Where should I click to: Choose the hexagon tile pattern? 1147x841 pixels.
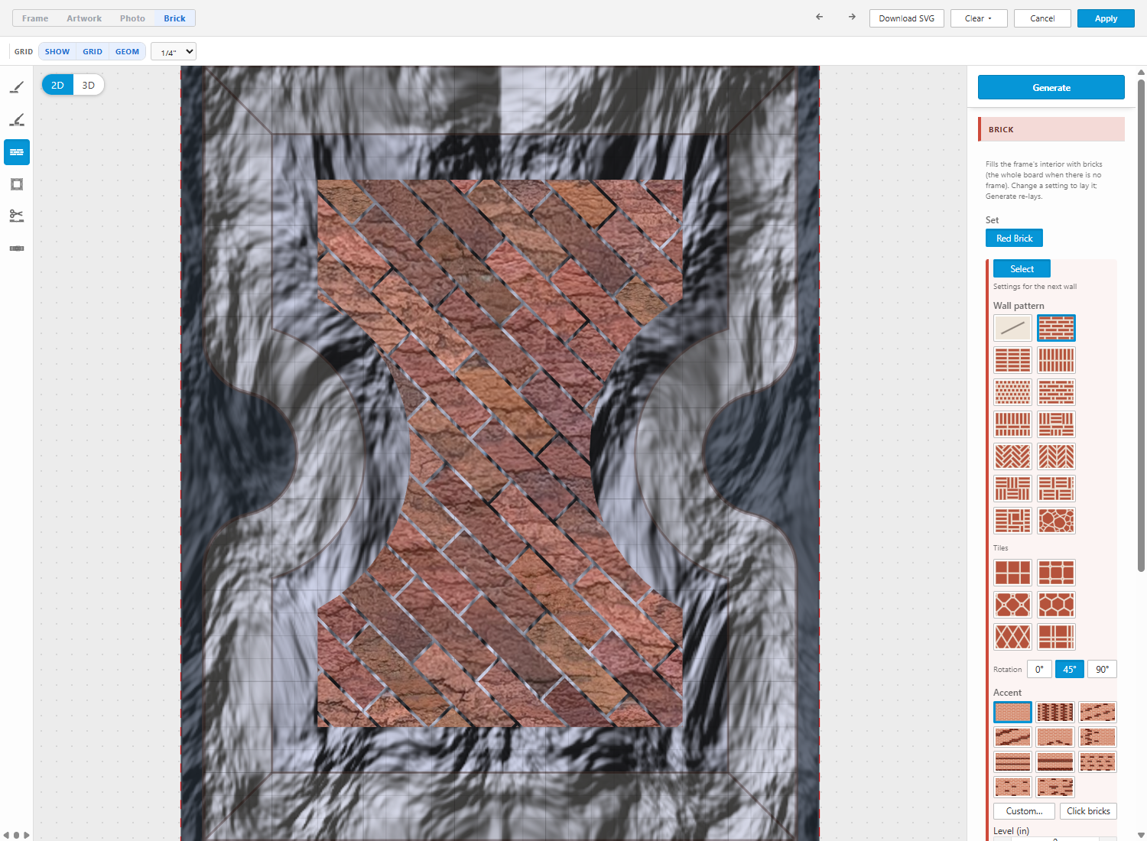pos(1056,605)
